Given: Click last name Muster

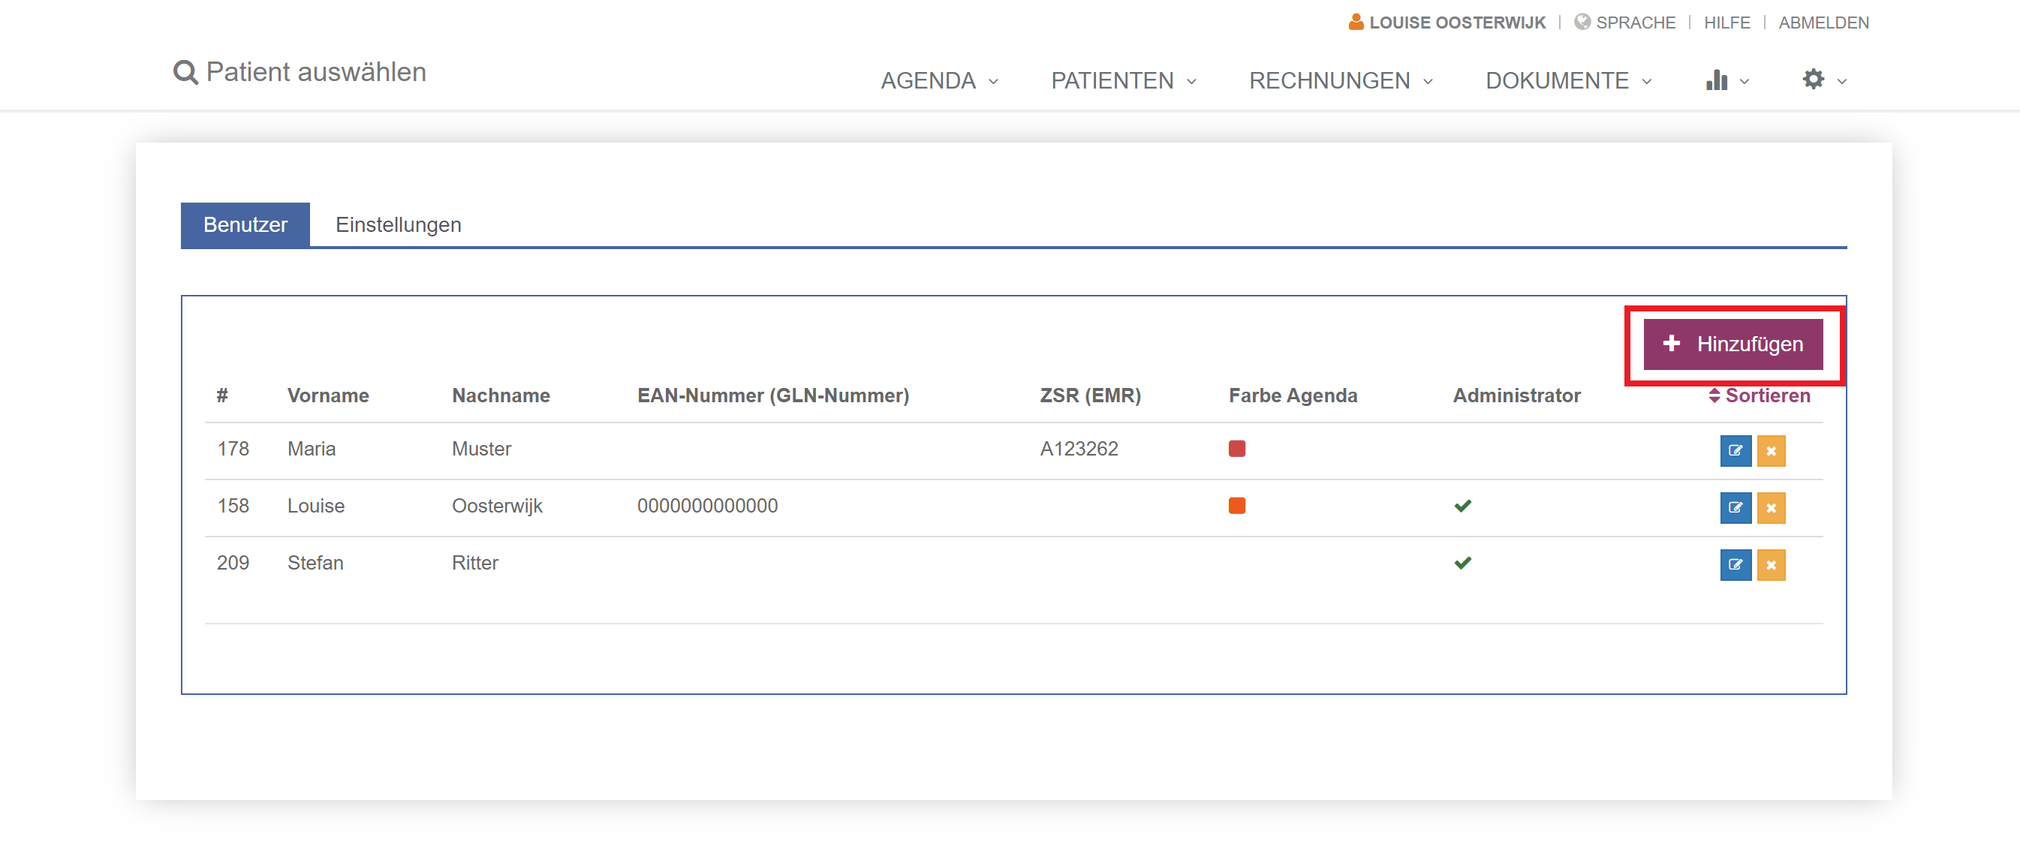Looking at the screenshot, I should 481,450.
